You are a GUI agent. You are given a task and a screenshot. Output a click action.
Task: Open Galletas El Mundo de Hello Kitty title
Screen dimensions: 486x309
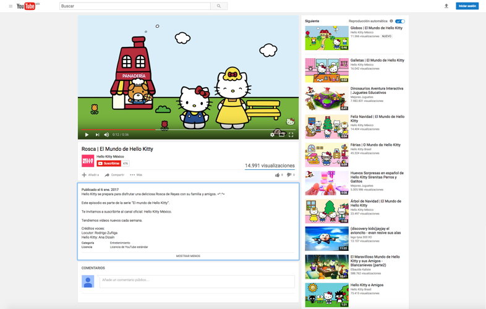[x=377, y=61]
